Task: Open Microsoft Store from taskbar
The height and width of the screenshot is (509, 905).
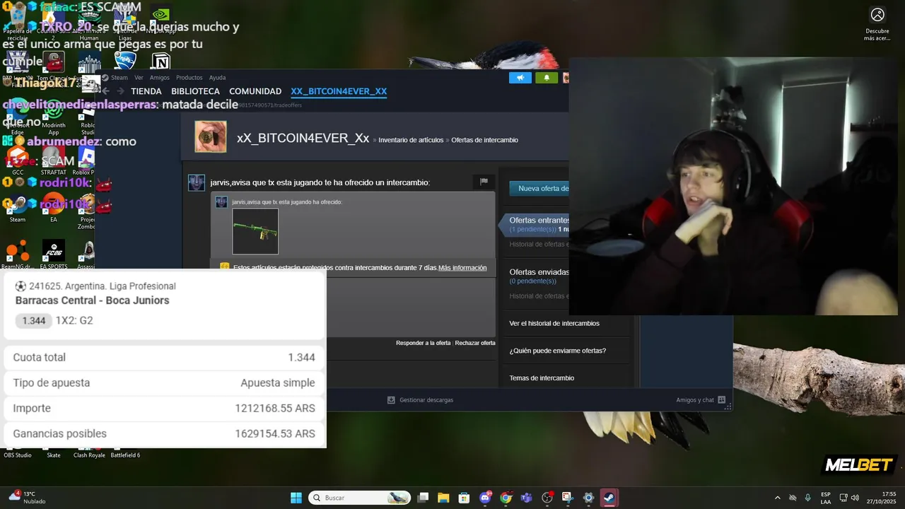Action: tap(464, 498)
